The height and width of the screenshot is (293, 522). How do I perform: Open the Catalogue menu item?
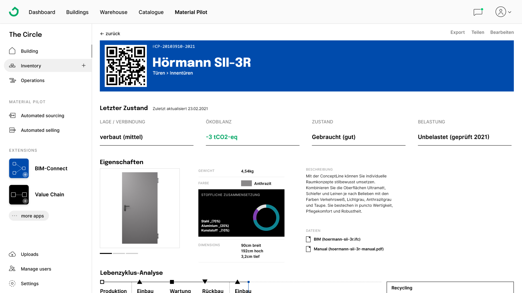(151, 12)
